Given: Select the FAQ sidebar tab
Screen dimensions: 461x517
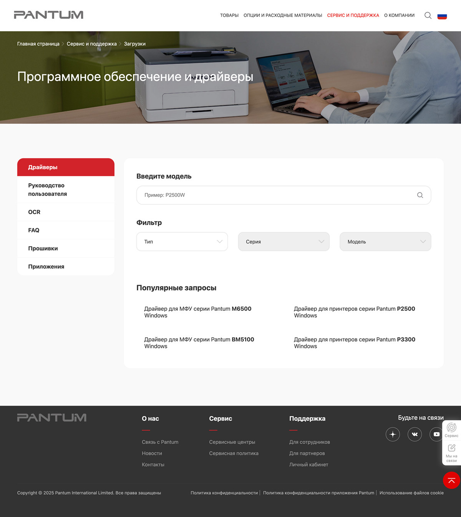Looking at the screenshot, I should [66, 230].
